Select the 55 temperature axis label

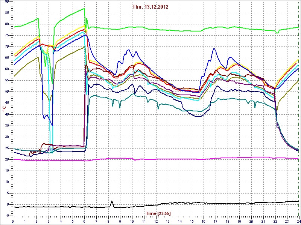click(6, 81)
